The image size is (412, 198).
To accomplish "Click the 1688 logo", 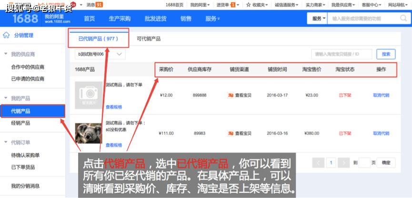I will [25, 19].
